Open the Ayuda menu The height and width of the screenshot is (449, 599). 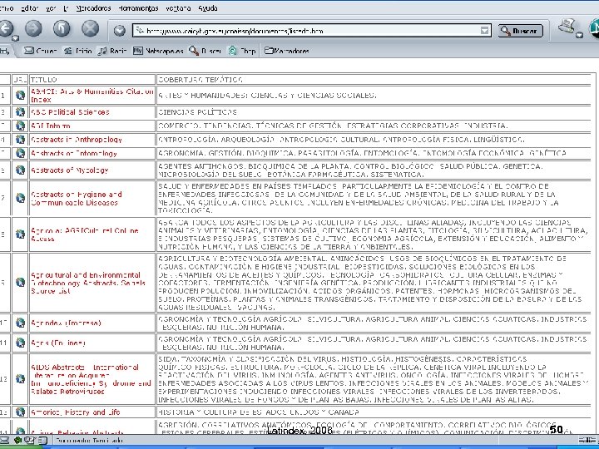coord(208,8)
